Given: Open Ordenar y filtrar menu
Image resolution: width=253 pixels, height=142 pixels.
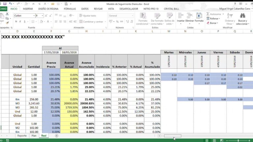Looking at the screenshot, I should click(x=230, y=19).
